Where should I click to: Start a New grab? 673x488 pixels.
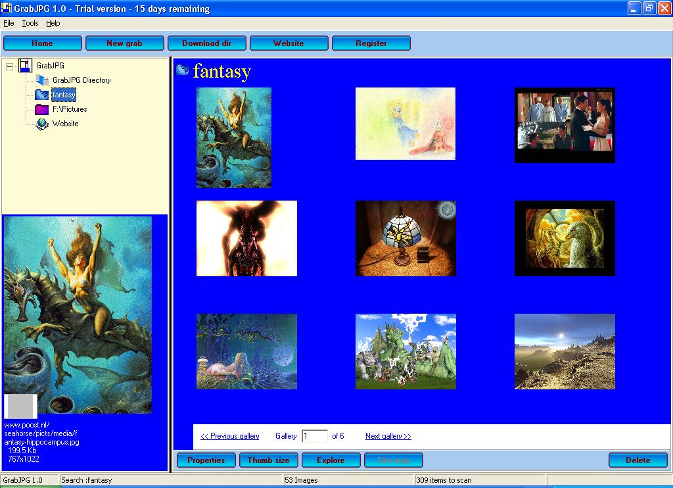(124, 43)
